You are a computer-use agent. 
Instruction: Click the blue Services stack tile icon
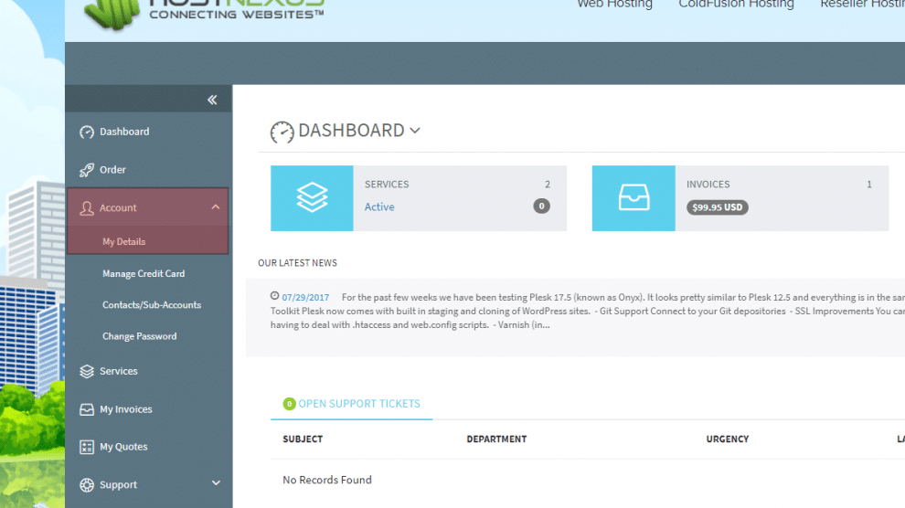pyautogui.click(x=312, y=197)
